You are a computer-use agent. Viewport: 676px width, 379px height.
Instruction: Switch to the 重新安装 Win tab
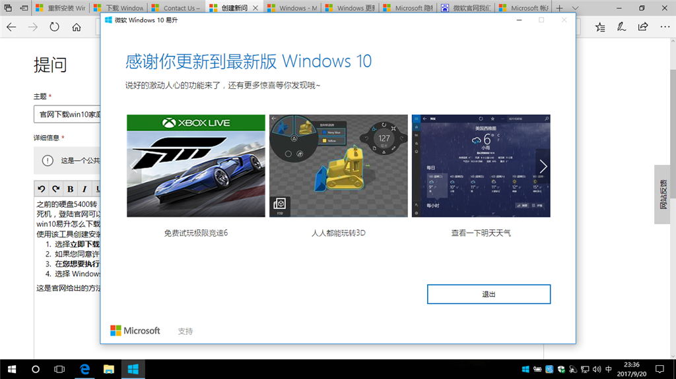[x=61, y=8]
